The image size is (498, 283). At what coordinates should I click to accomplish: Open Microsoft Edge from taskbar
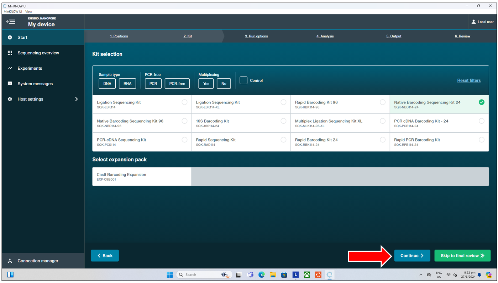(x=262, y=275)
